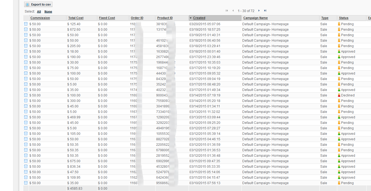Click Pending status icon for 03/17/2015 10:19:20

[339, 68]
